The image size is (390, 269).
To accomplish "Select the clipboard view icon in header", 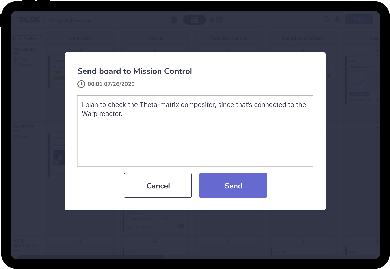I will [x=174, y=20].
